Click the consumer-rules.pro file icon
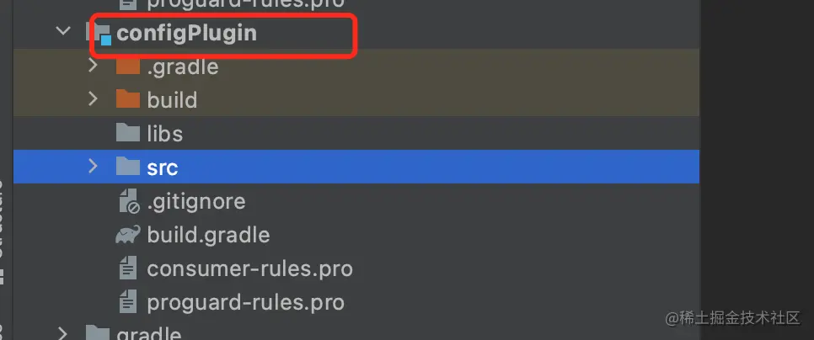 tap(128, 268)
